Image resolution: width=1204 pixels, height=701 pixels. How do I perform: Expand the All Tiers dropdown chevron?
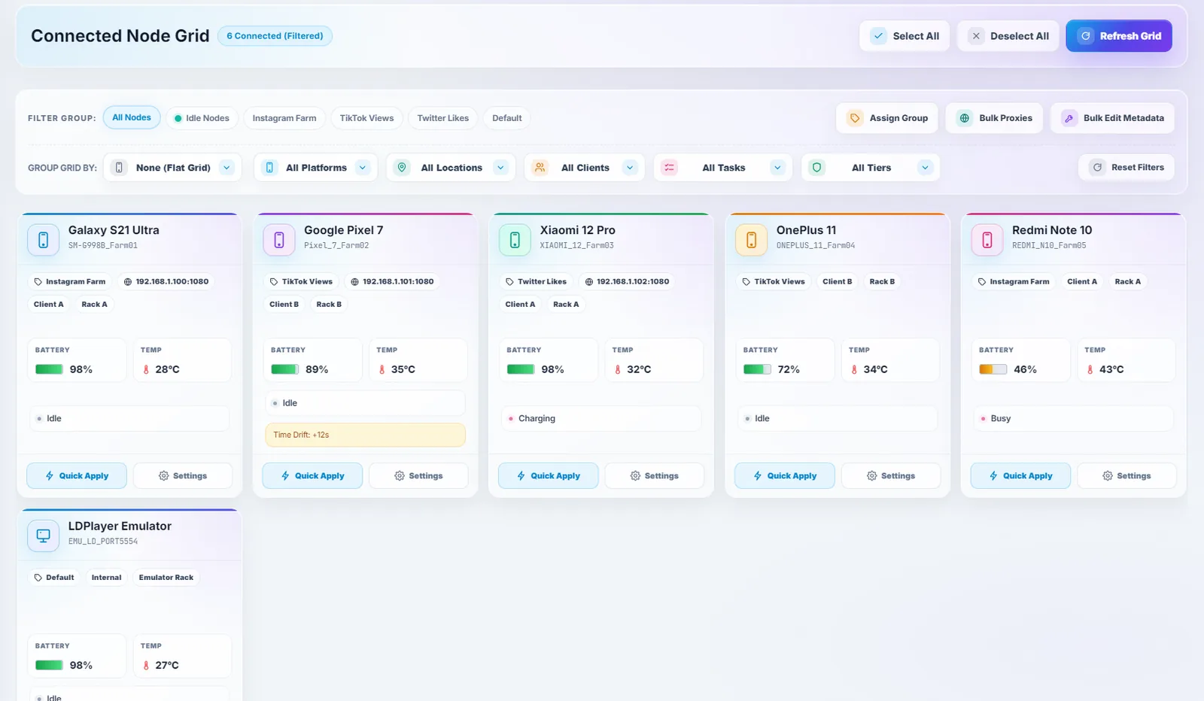point(925,168)
